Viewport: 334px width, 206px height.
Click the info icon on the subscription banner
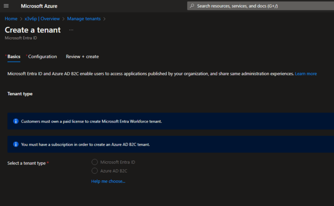coord(16,144)
